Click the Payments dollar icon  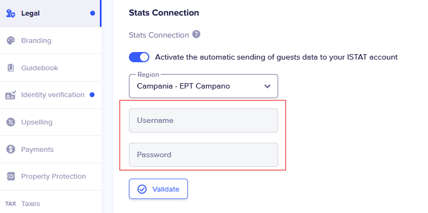11,149
